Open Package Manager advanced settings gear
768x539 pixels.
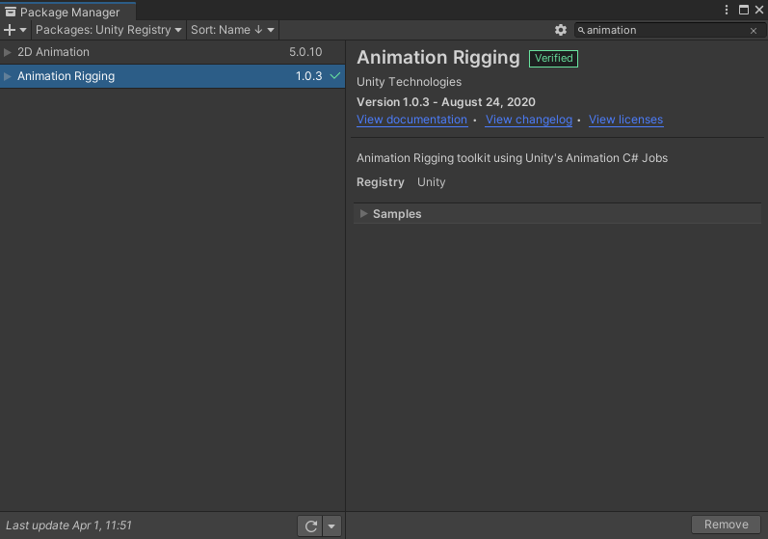pyautogui.click(x=560, y=30)
